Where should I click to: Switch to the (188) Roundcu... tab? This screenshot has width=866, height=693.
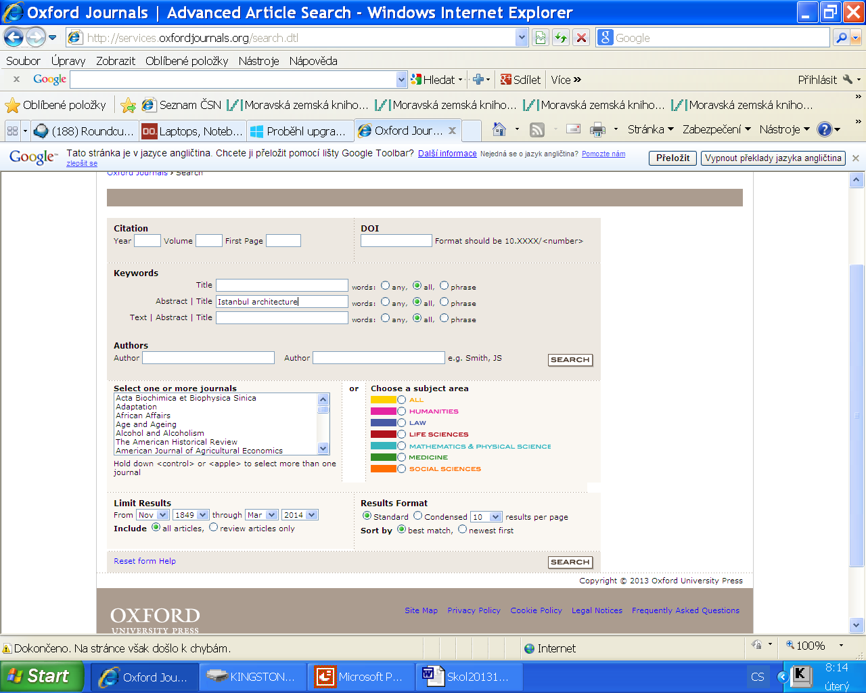[x=85, y=131]
